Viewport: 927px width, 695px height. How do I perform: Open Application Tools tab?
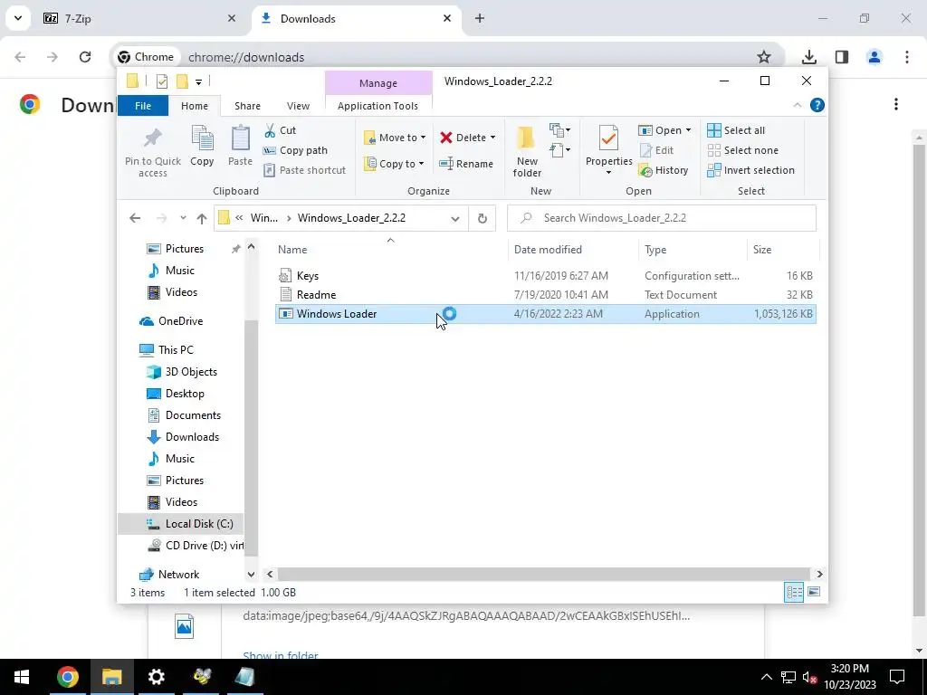click(x=377, y=106)
